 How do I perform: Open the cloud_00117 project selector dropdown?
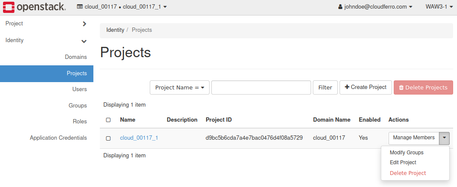point(122,7)
